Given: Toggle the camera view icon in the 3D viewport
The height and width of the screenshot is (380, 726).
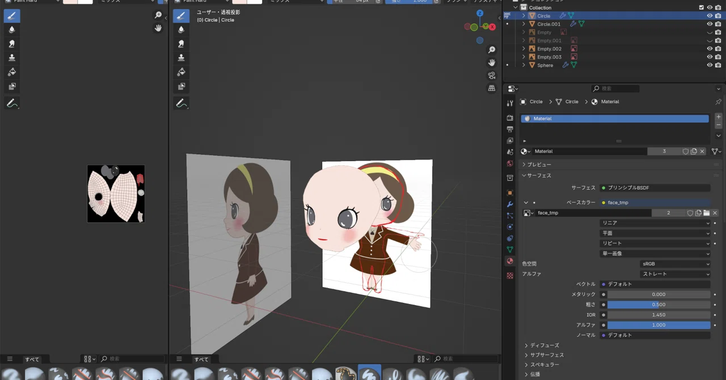Looking at the screenshot, I should 492,75.
